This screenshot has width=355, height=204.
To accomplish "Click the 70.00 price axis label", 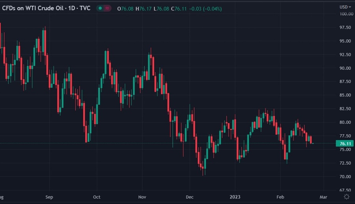I will point(345,176).
